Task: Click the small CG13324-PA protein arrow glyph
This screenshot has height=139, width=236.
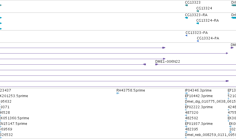Action: (198, 41)
